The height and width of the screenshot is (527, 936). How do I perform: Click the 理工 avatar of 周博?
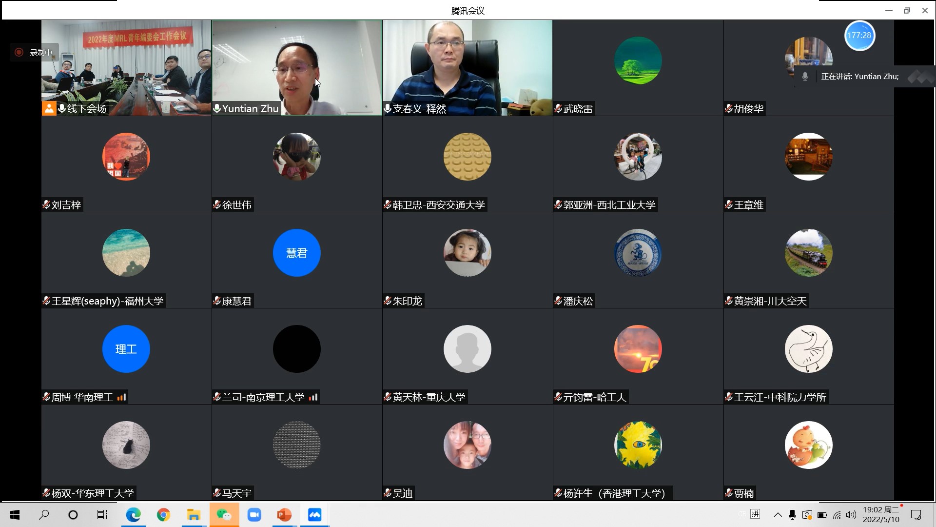point(126,349)
